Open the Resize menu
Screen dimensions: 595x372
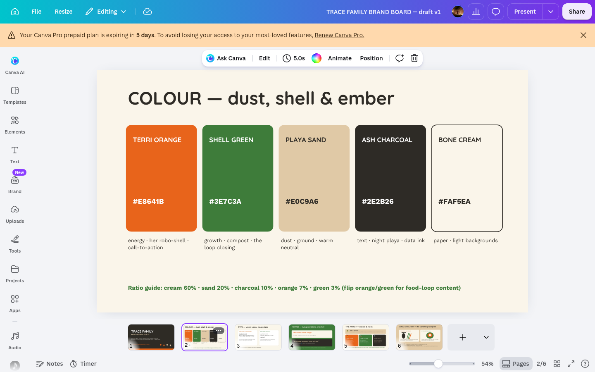[x=64, y=12]
